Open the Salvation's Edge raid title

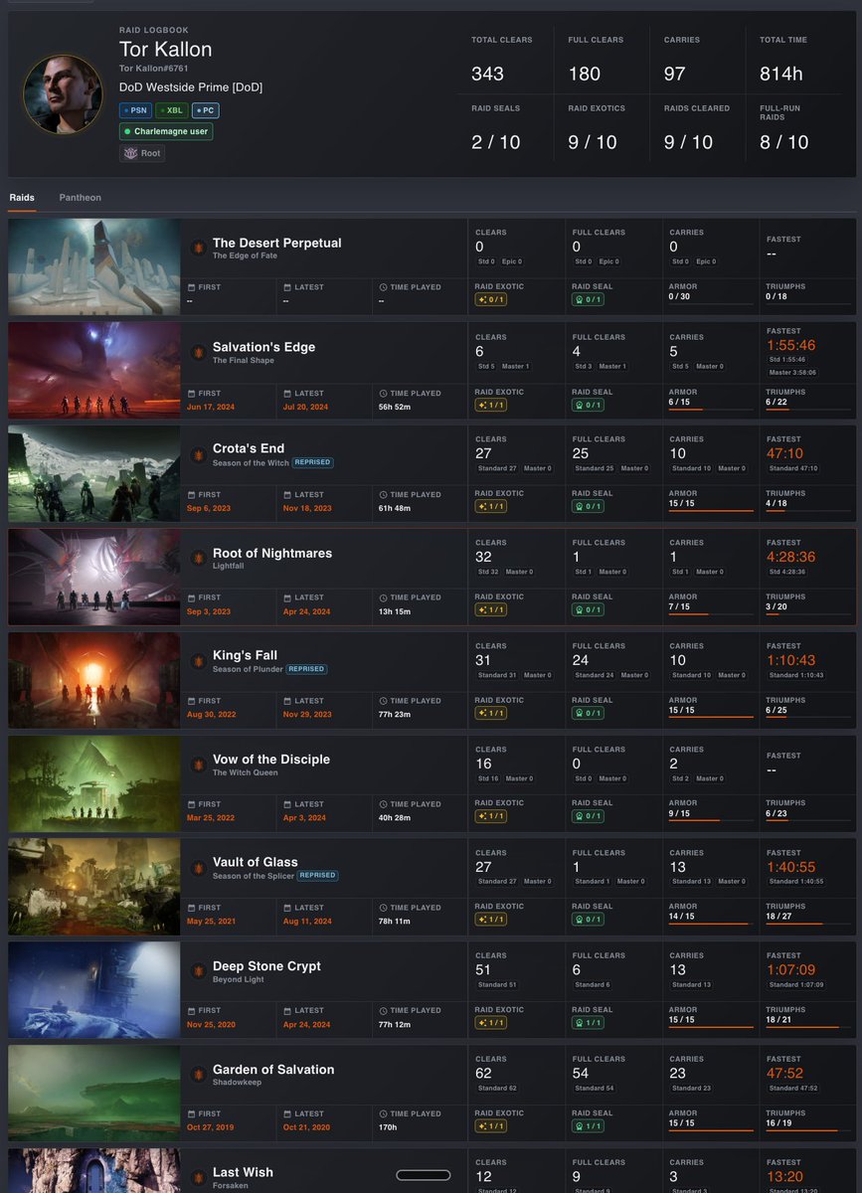(x=263, y=347)
